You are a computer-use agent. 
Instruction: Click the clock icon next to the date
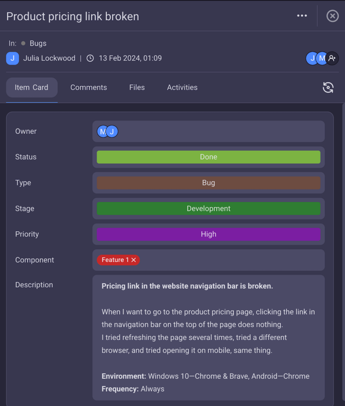pyautogui.click(x=90, y=58)
